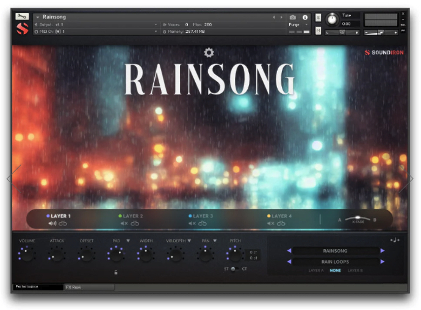
Task: Click the ATTACK knob
Action: click(57, 254)
